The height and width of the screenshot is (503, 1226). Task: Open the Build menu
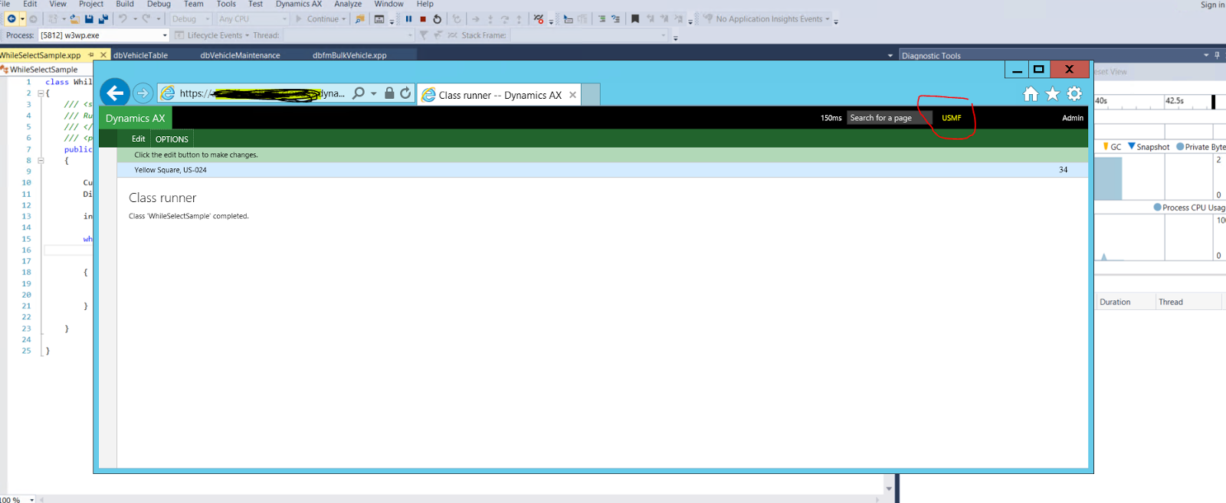pos(125,4)
